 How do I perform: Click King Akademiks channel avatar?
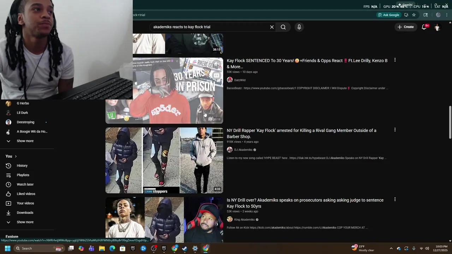click(230, 219)
